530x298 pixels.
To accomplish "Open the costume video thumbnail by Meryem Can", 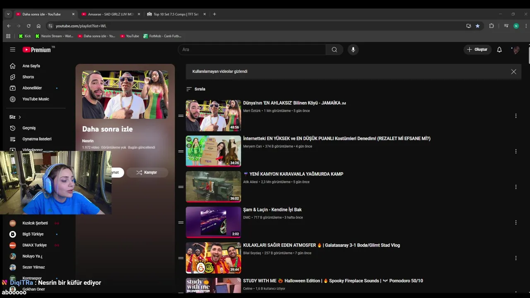I will 213,151.
